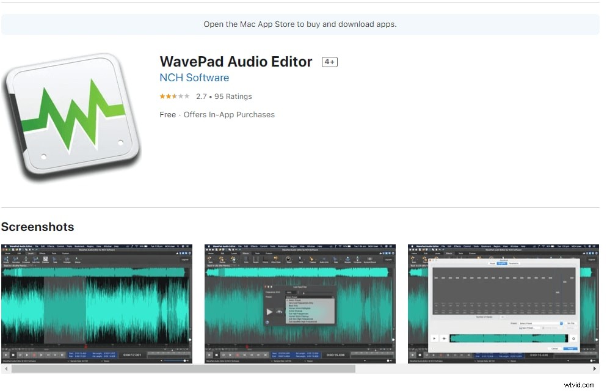Click the play button in the transport controls
Screen dimensions: 607x391
click(6, 355)
